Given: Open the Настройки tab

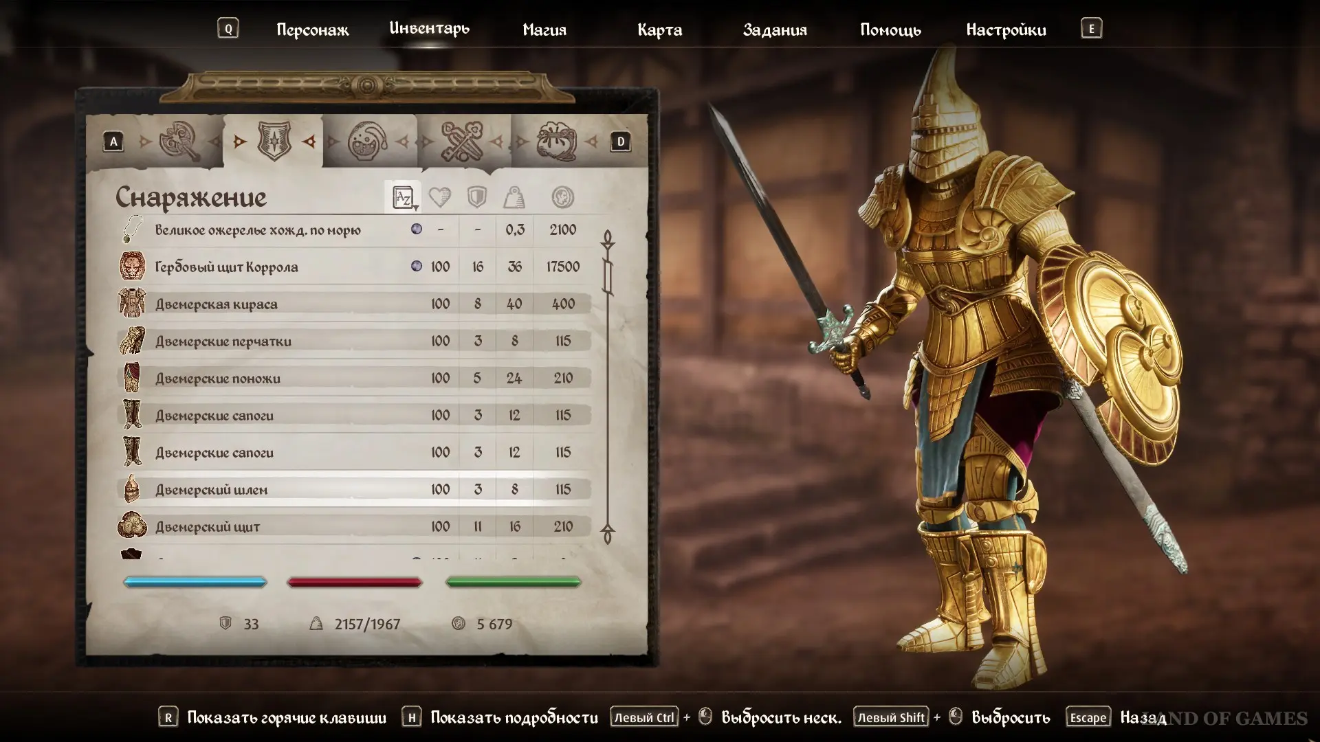Looking at the screenshot, I should [x=1006, y=30].
